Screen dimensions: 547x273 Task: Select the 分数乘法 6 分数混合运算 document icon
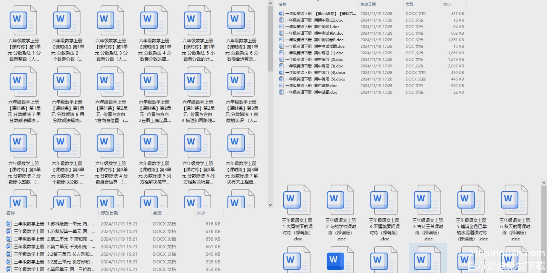241,21
